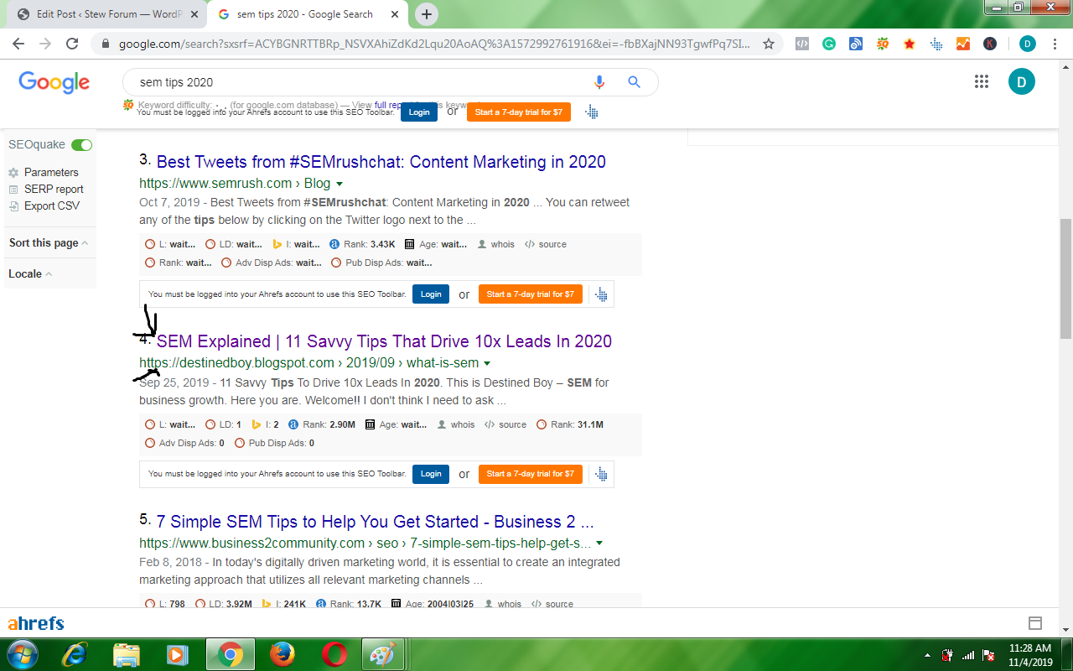
Task: Click Ahrefs dotted icon under the SEMrush result
Action: click(602, 294)
